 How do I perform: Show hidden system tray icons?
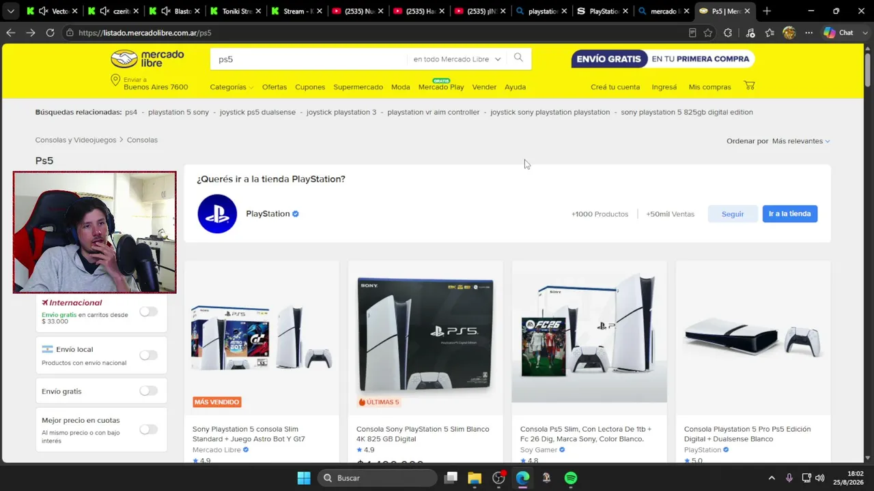tap(772, 478)
